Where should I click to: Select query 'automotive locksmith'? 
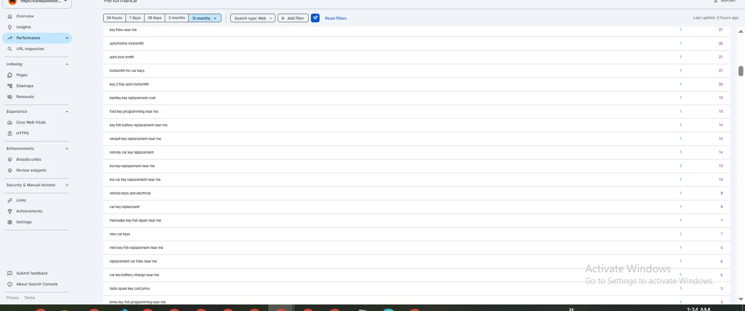[127, 44]
